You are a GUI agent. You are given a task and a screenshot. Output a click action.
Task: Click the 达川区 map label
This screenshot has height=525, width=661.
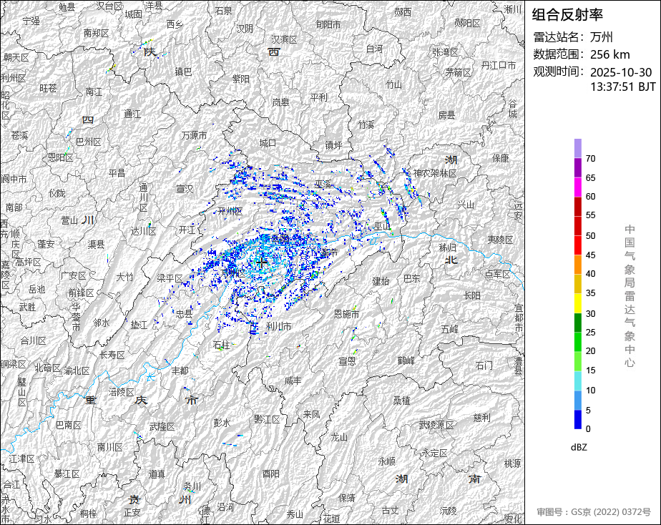pyautogui.click(x=143, y=231)
